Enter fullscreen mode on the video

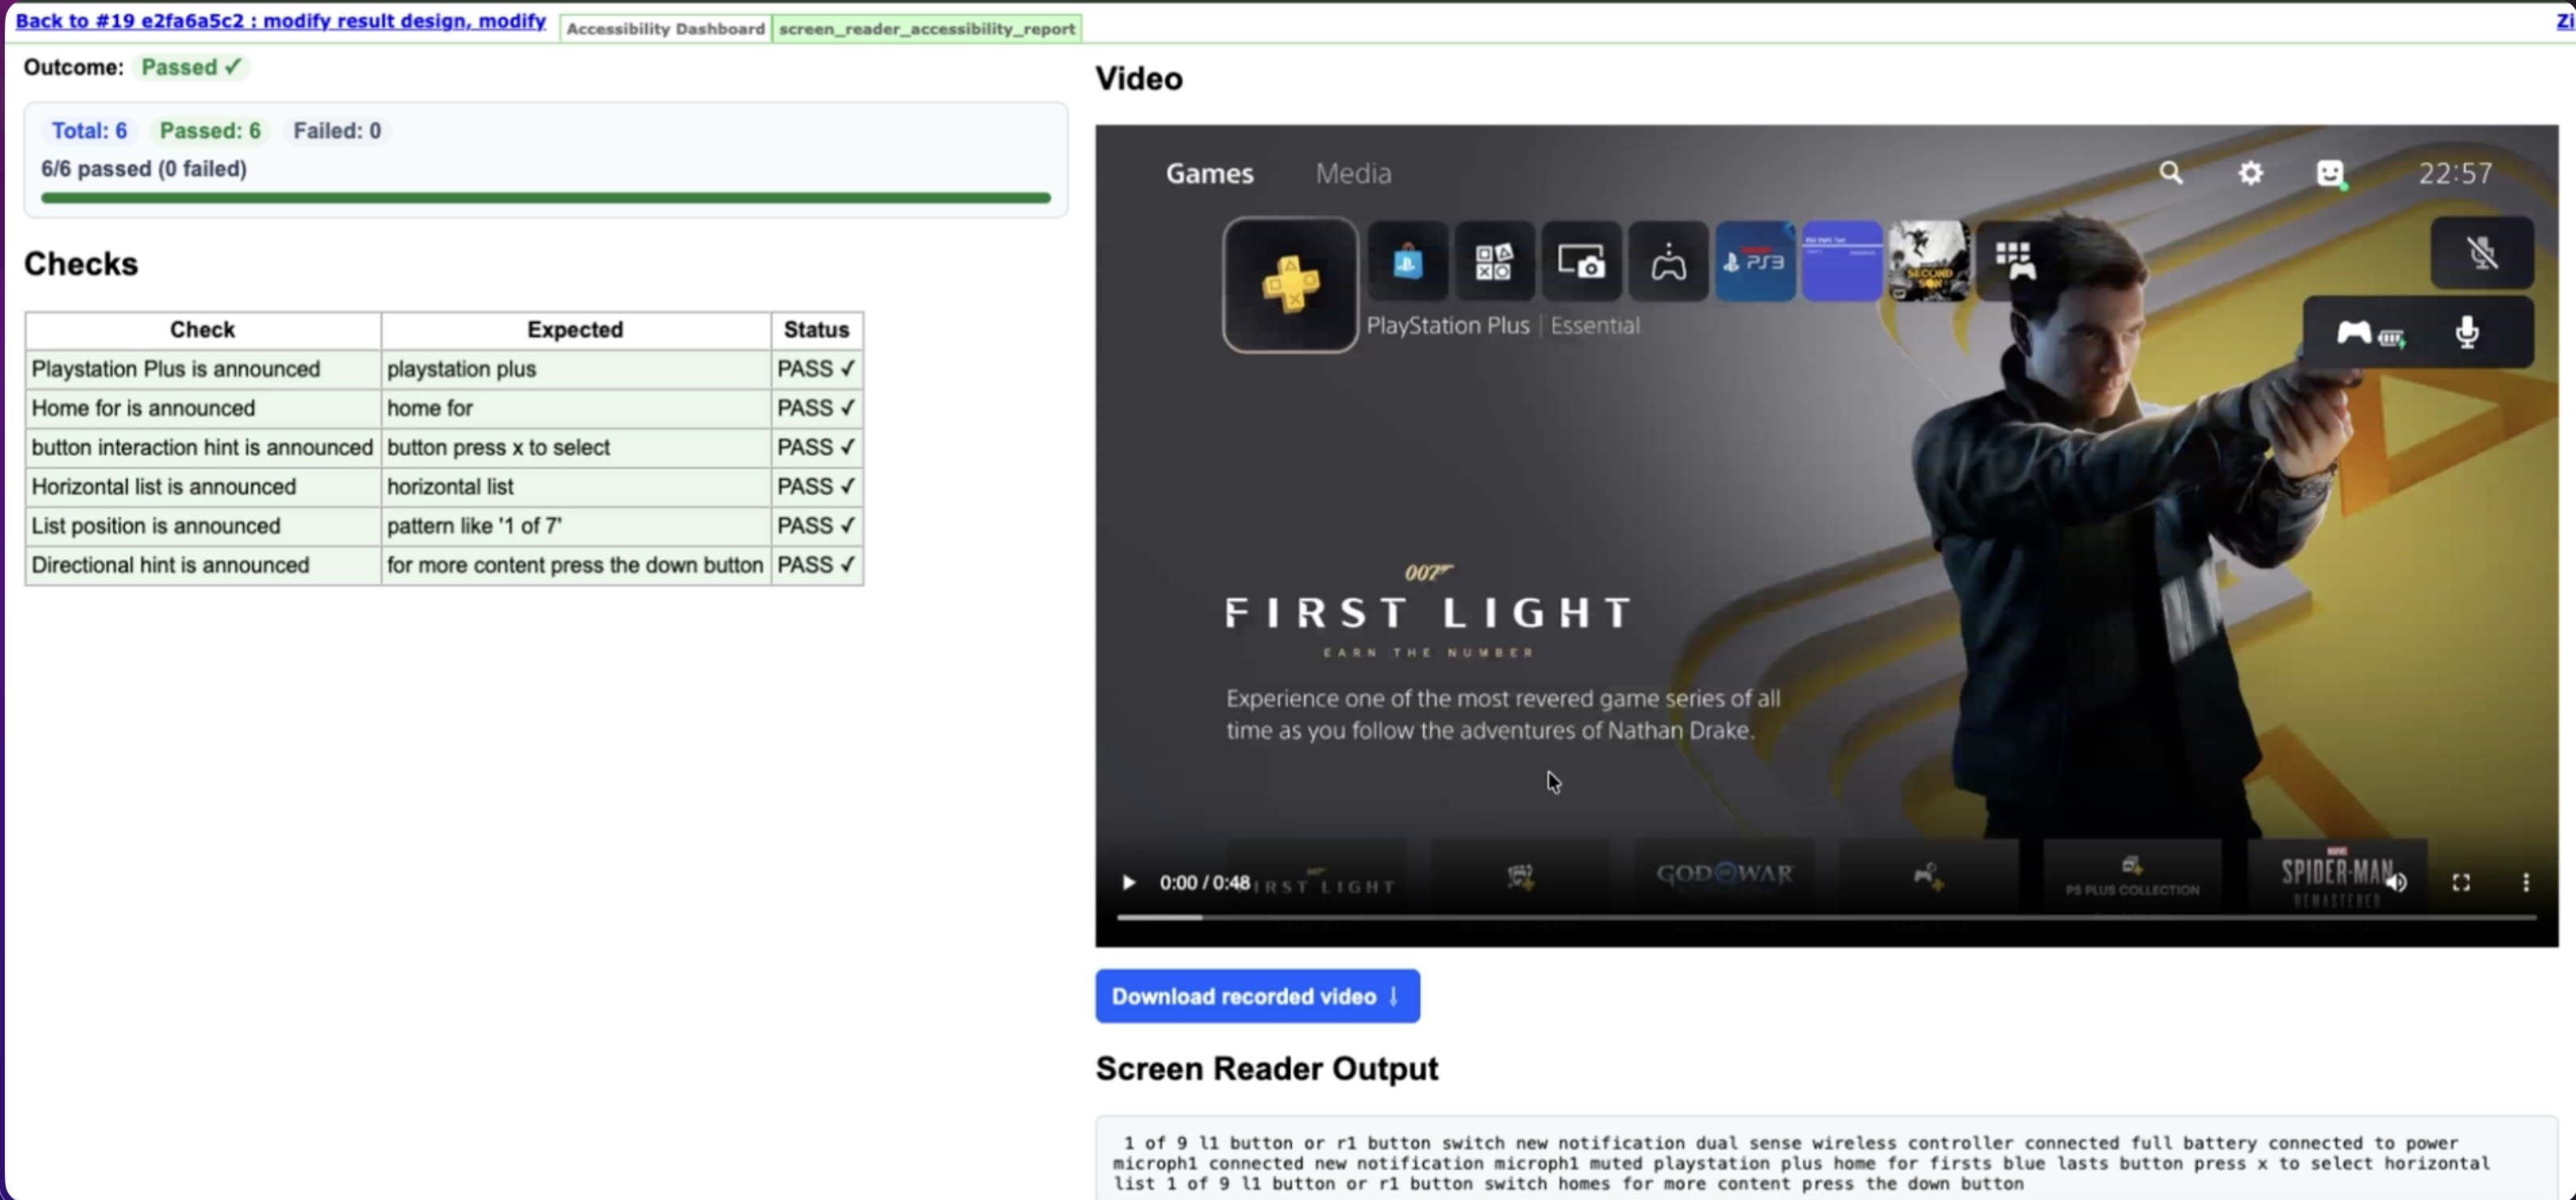point(2461,882)
